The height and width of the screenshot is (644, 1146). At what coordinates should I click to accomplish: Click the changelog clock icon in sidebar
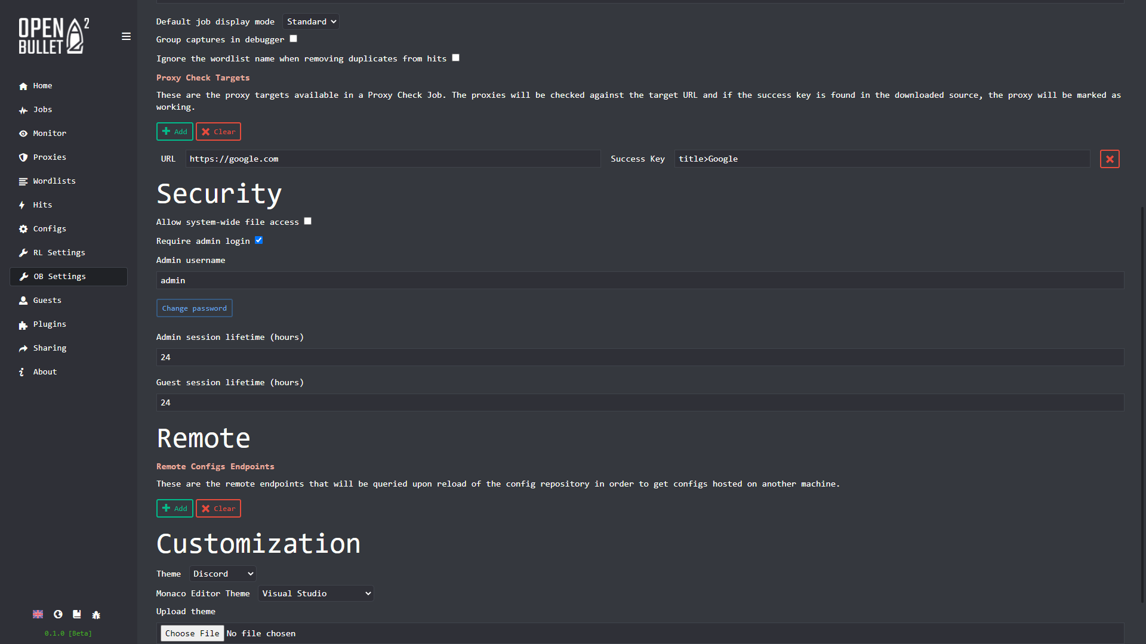coord(58,614)
